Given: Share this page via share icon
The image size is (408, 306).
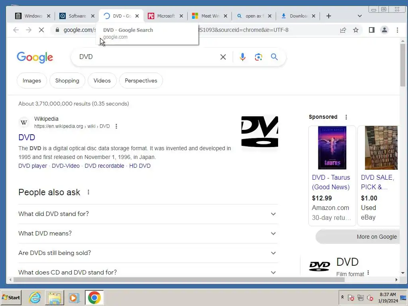Looking at the screenshot, I should 343,30.
